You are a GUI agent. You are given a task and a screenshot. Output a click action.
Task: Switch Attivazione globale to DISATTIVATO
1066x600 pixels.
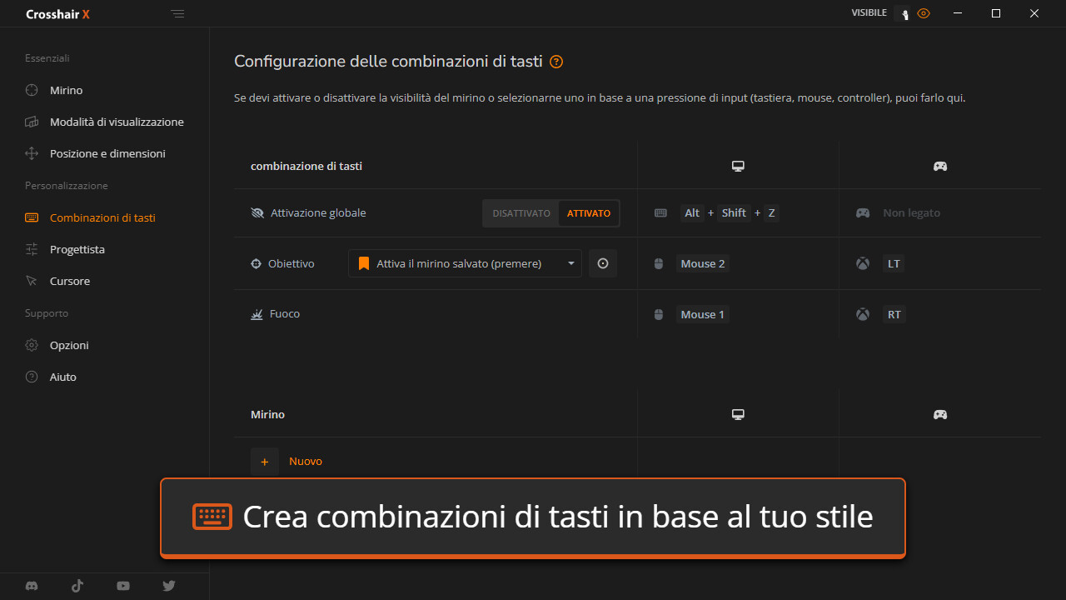click(521, 212)
